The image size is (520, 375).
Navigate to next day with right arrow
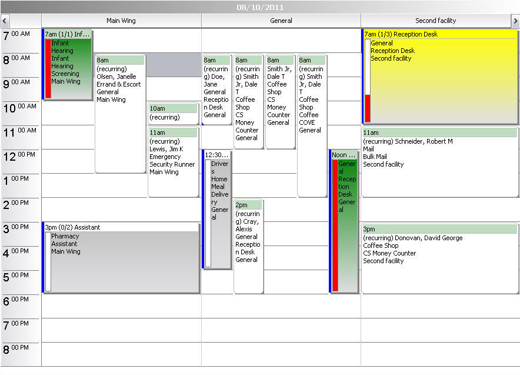pyautogui.click(x=515, y=21)
